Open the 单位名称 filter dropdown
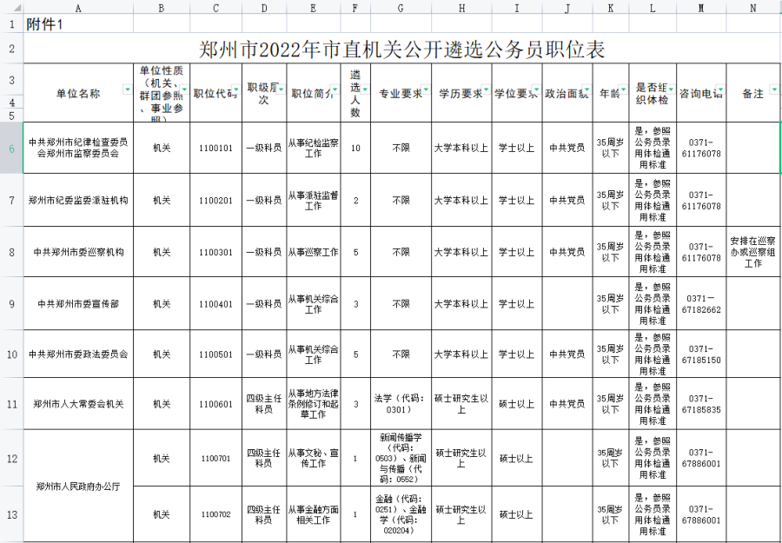This screenshot has width=782, height=543. (x=127, y=89)
